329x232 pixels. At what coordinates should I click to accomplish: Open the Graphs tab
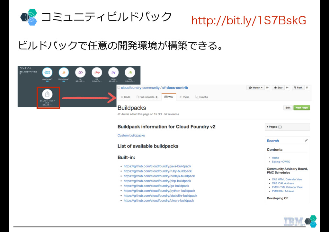202,97
